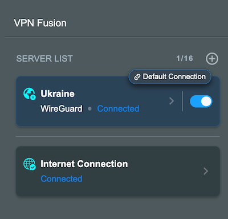
Task: Click the checkmark badge on Internet globe
Action: 33,167
